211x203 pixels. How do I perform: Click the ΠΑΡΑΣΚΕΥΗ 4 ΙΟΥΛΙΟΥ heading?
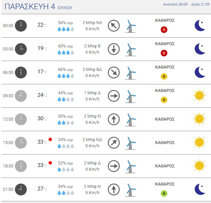click(x=38, y=7)
